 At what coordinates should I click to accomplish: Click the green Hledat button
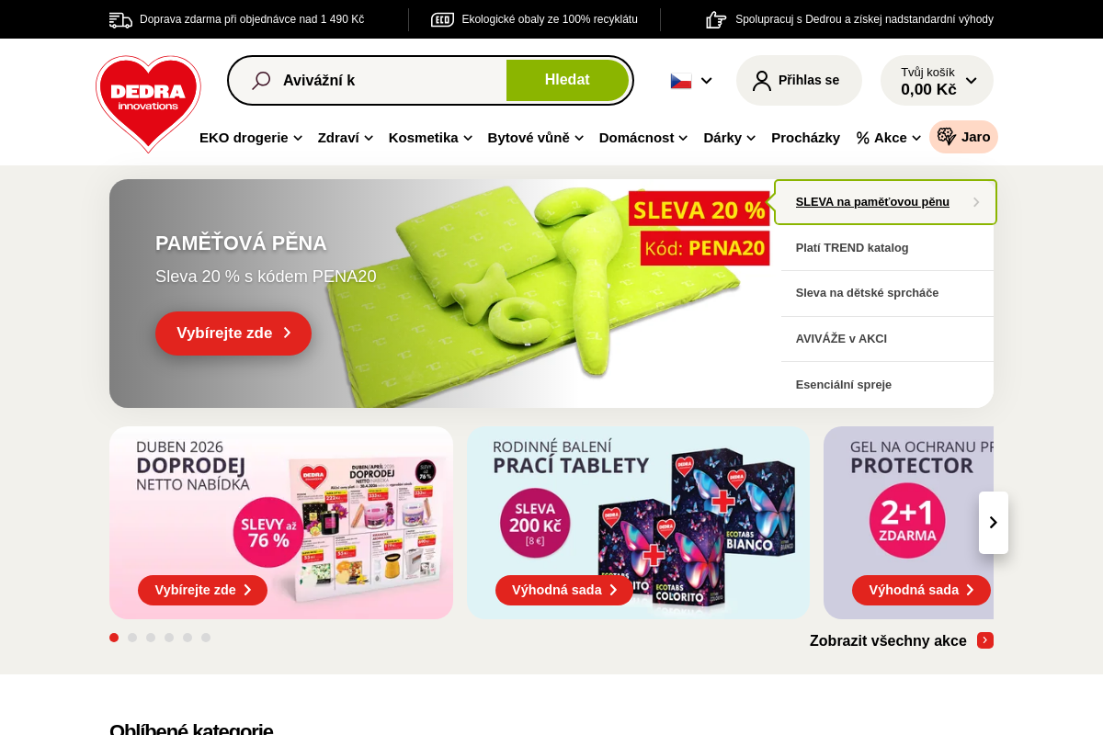pyautogui.click(x=567, y=80)
